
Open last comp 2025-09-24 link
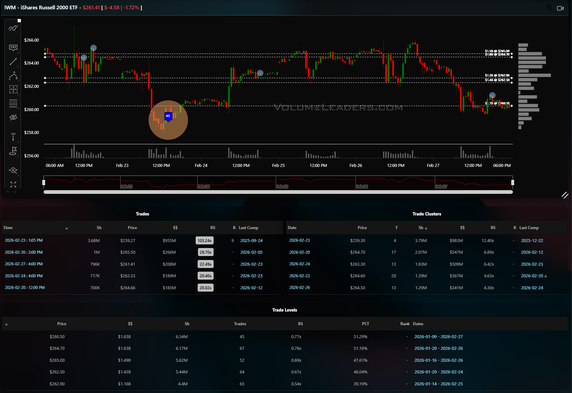[251, 241]
